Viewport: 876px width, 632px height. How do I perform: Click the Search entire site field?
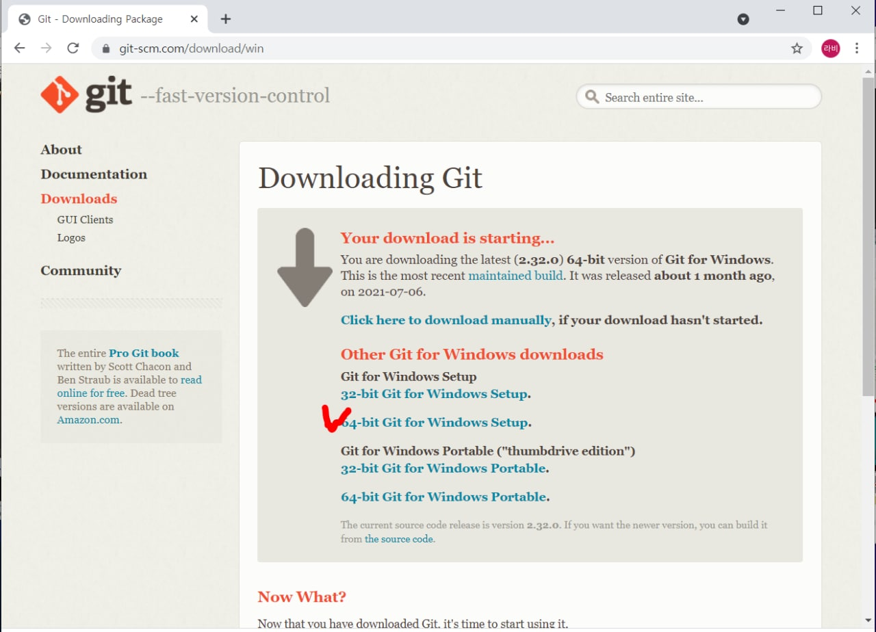click(x=699, y=97)
